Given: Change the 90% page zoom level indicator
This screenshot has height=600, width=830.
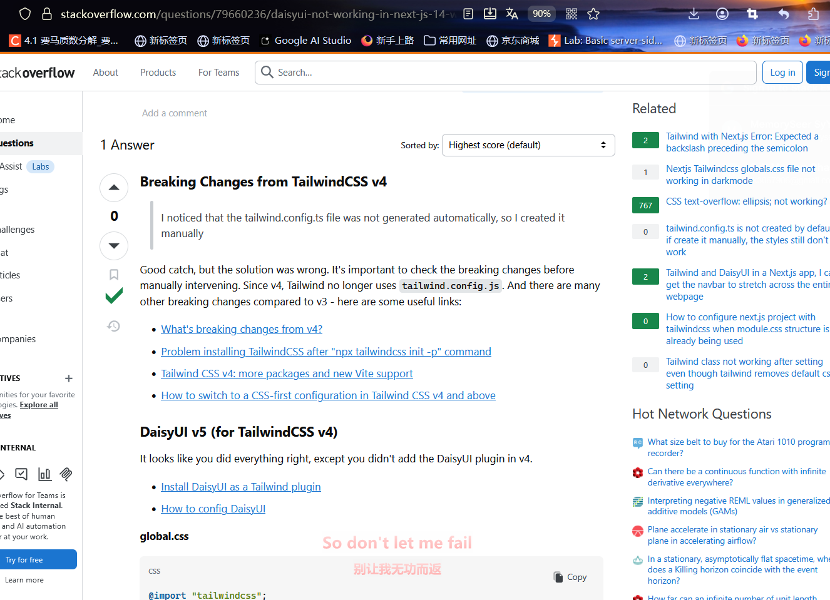Looking at the screenshot, I should pyautogui.click(x=541, y=14).
